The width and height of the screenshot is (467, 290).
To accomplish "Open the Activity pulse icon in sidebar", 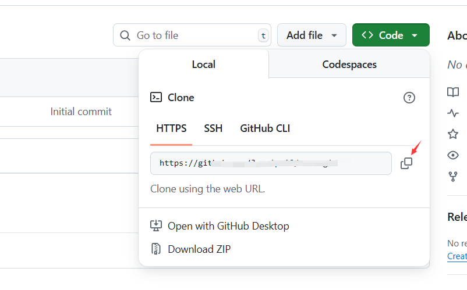I will tap(453, 113).
